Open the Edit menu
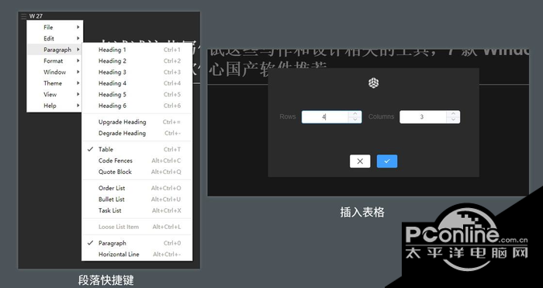 (55, 39)
